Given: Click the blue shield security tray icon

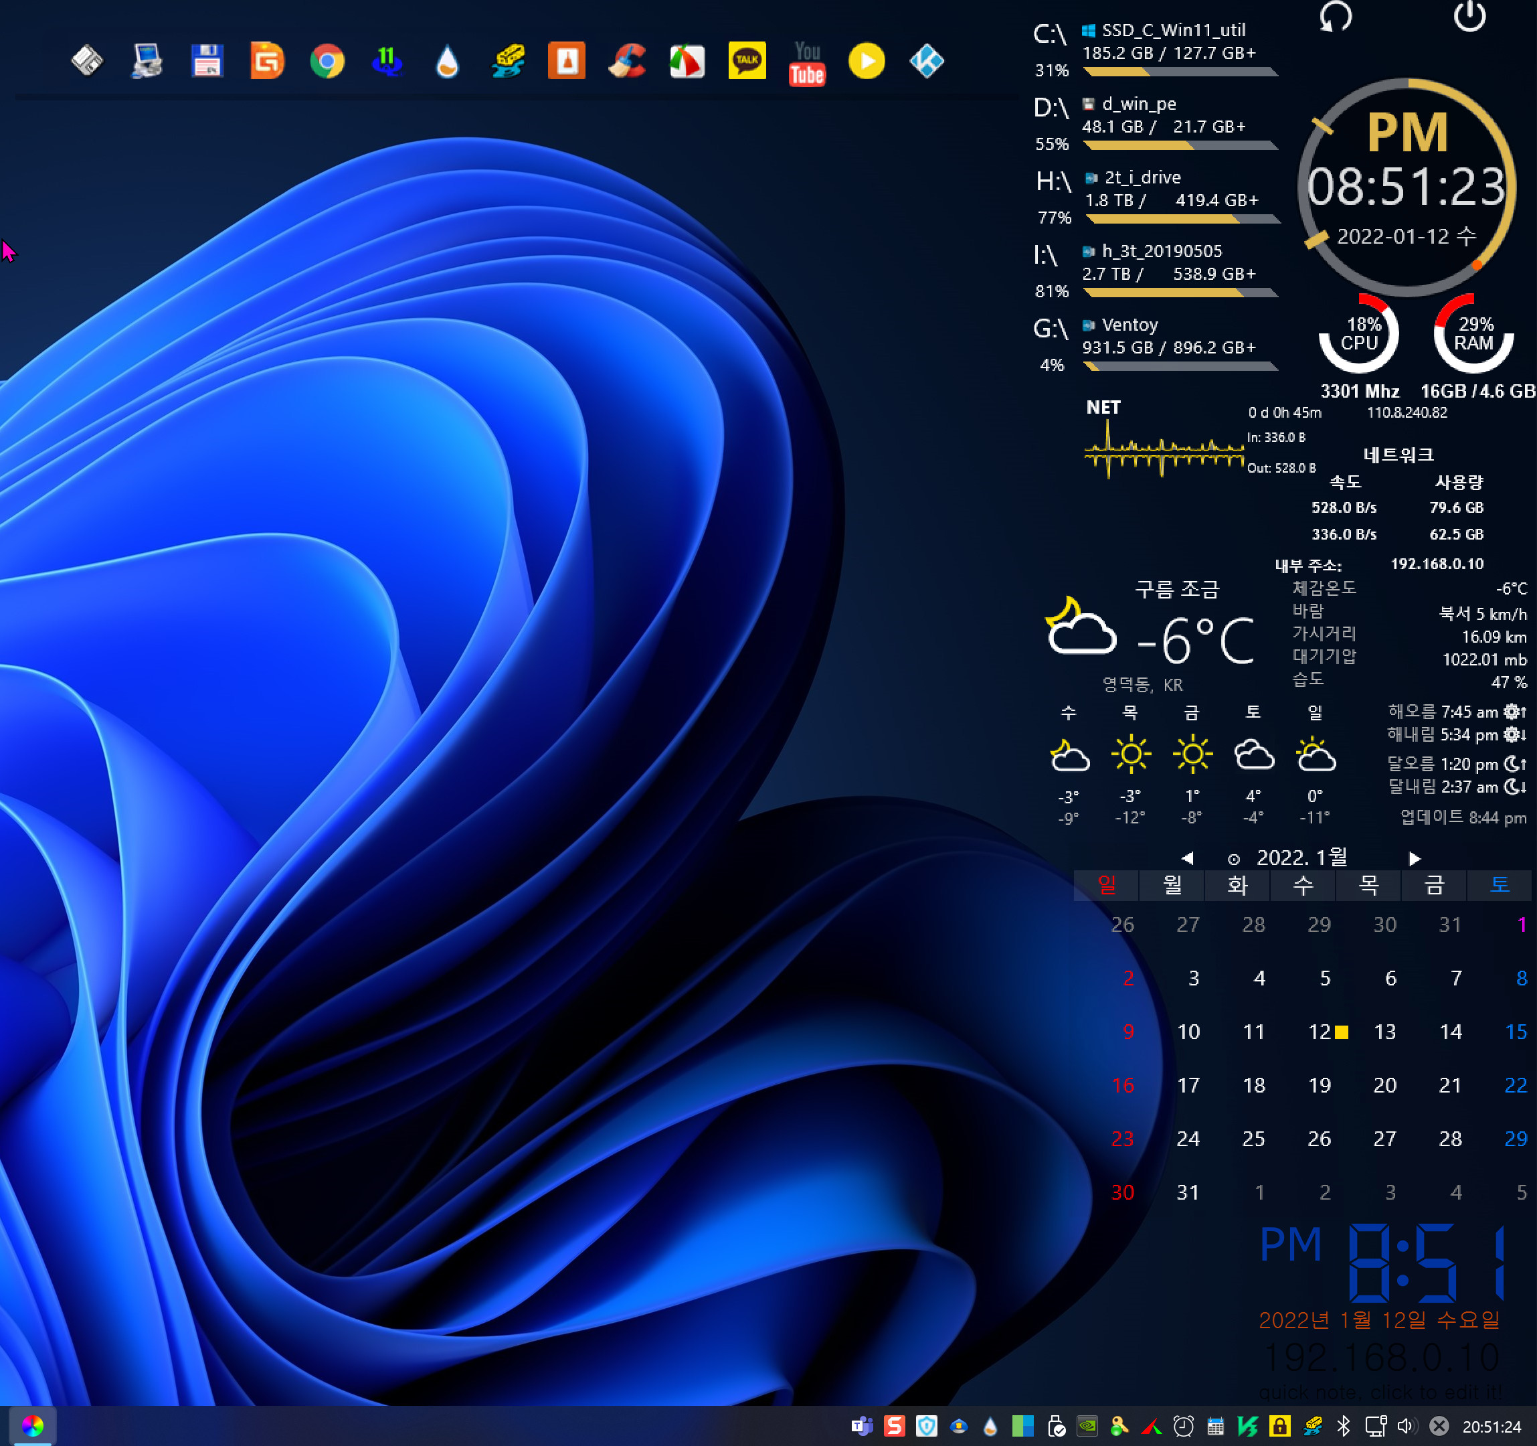Looking at the screenshot, I should [926, 1426].
